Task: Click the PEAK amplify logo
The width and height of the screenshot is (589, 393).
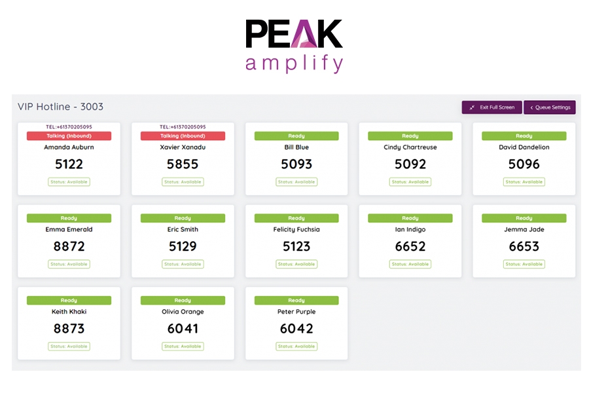Action: [294, 46]
